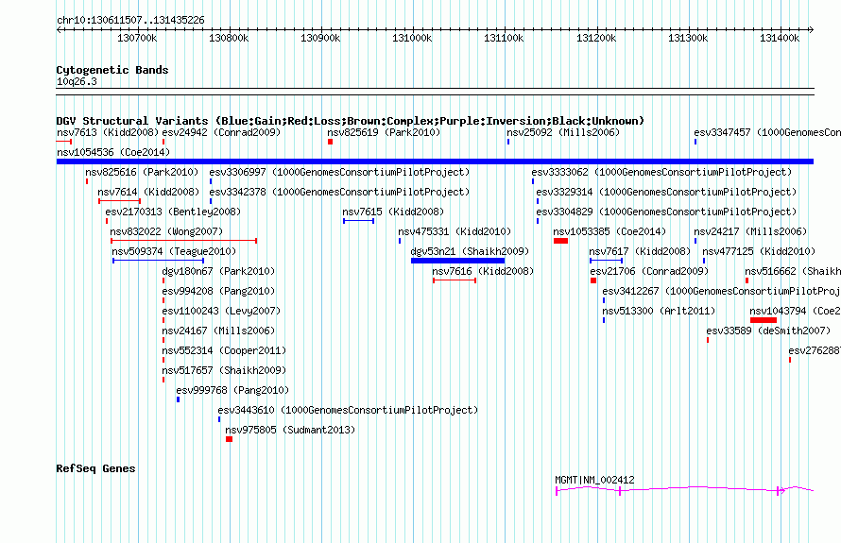Select esv3329314 1000Genomes variant label

click(667, 192)
